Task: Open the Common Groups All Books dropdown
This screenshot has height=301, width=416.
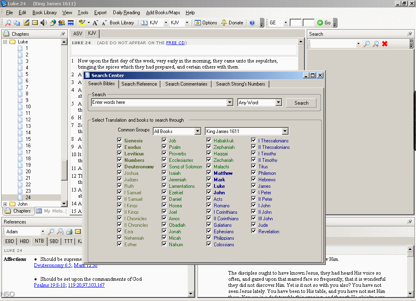Action: click(x=198, y=131)
